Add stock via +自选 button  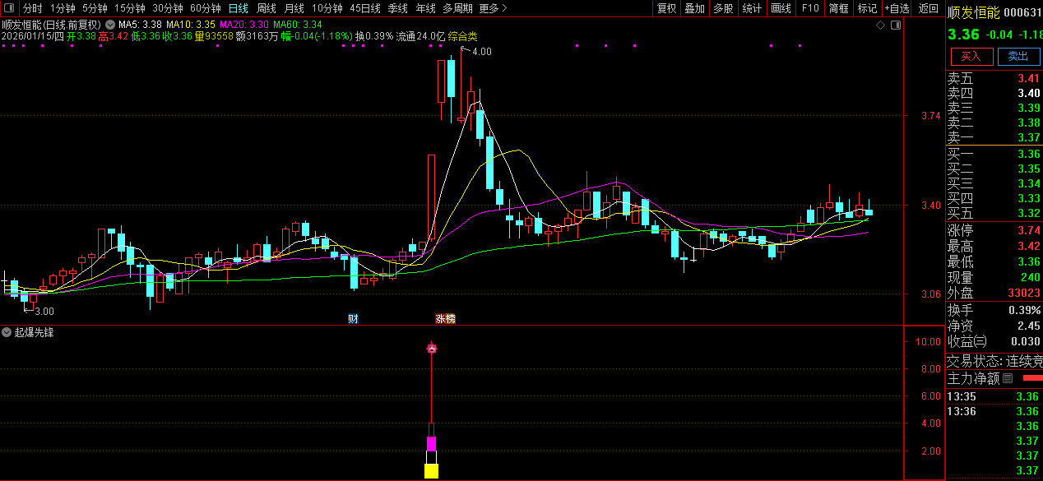tap(897, 8)
